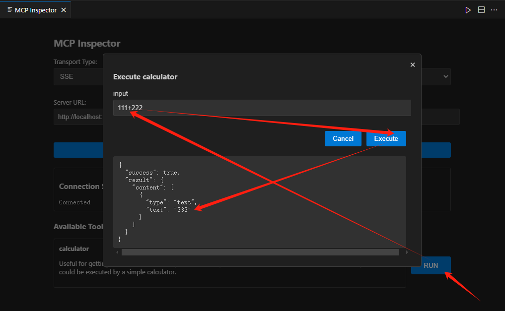Image resolution: width=505 pixels, height=311 pixels.
Task: Open the Transport Type SSE dropdown
Action: 252,76
